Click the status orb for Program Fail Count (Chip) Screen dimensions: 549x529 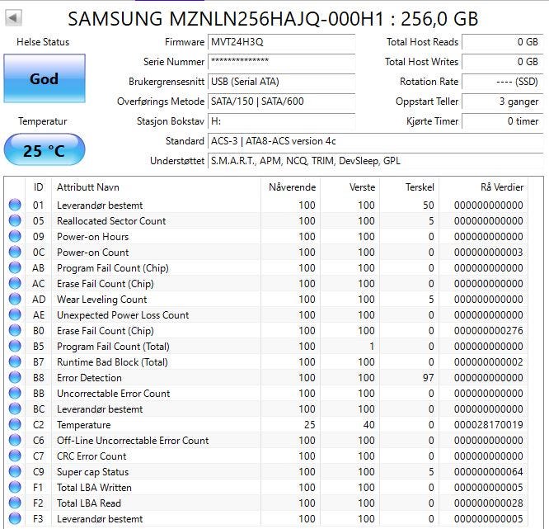(15, 267)
